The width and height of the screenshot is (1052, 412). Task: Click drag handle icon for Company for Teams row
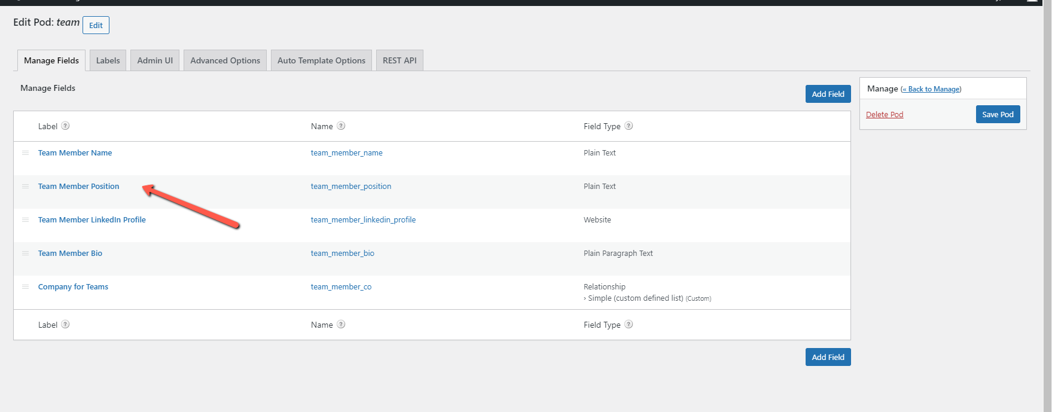pyautogui.click(x=26, y=287)
